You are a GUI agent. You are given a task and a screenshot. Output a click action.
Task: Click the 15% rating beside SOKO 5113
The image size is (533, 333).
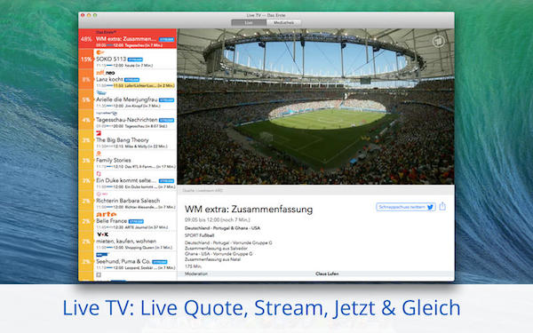click(86, 59)
